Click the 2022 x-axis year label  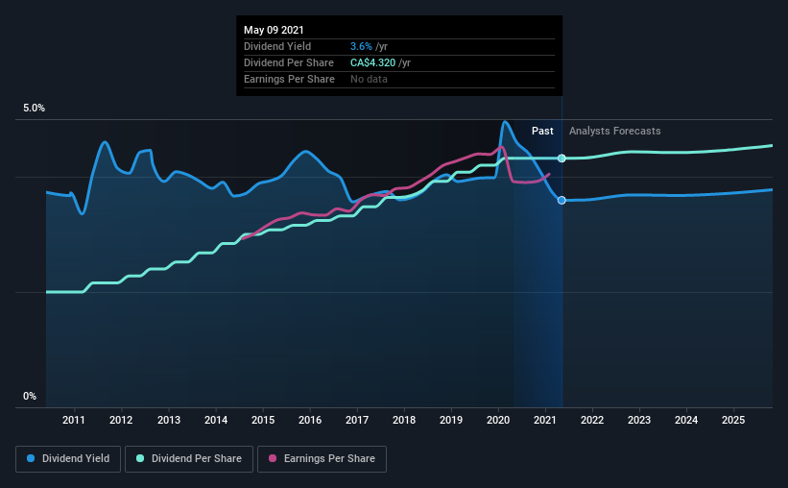click(592, 420)
